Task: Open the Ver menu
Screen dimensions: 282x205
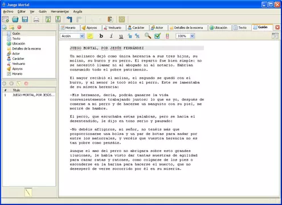Action: click(32, 11)
